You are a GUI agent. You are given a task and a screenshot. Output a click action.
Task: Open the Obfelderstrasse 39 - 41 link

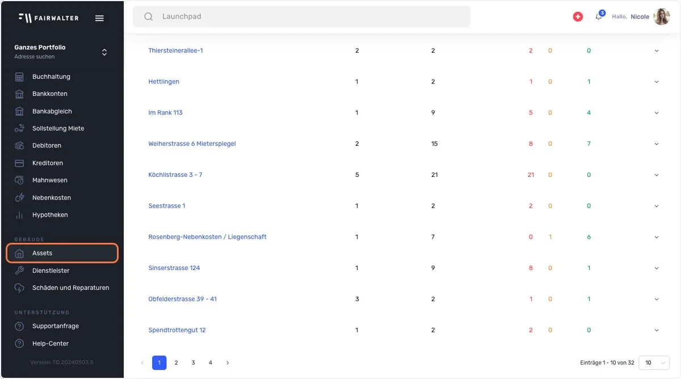click(x=182, y=299)
